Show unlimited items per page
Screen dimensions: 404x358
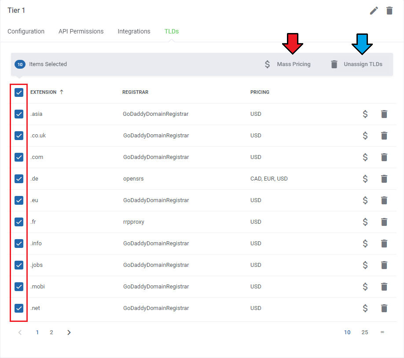[382, 332]
